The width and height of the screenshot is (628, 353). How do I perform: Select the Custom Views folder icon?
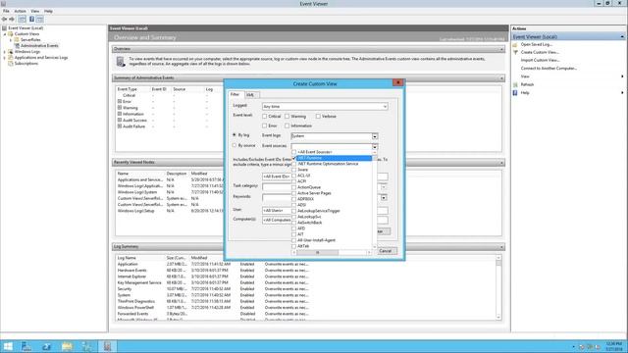11,34
